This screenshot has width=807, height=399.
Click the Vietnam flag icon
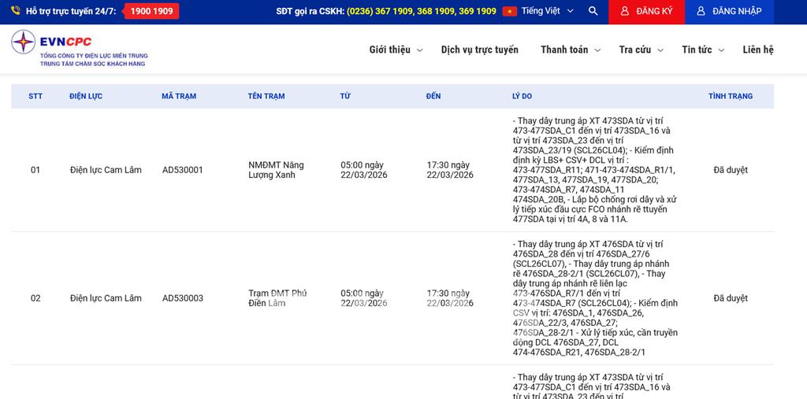509,11
